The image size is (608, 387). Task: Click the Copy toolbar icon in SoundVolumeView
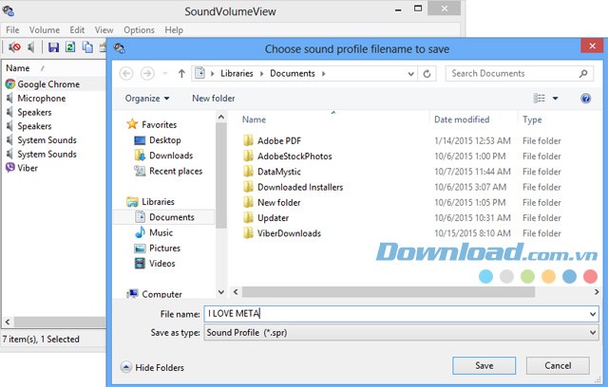(x=87, y=47)
